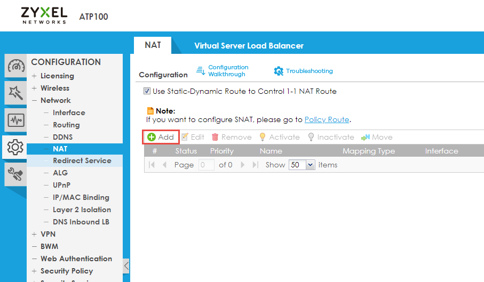This screenshot has height=282, width=484.
Task: Open Redirect Service in the Network menu
Action: (x=82, y=160)
